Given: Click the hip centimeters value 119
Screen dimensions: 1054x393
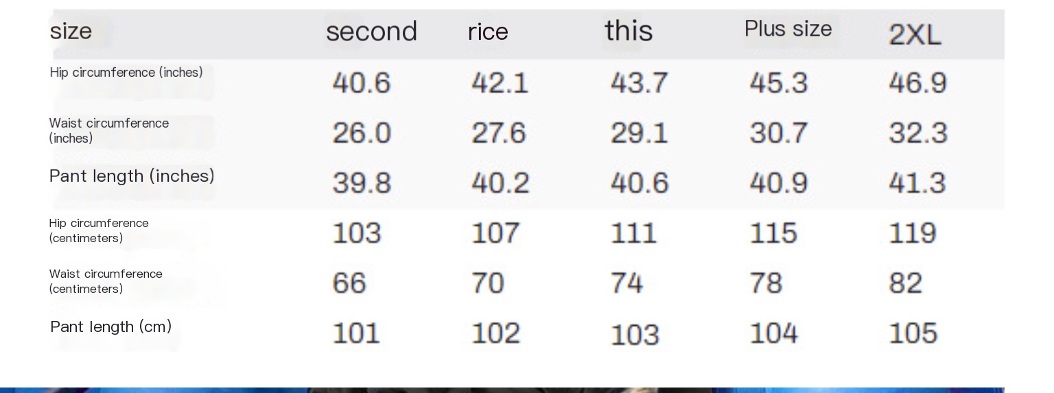Looking at the screenshot, I should click(913, 233).
